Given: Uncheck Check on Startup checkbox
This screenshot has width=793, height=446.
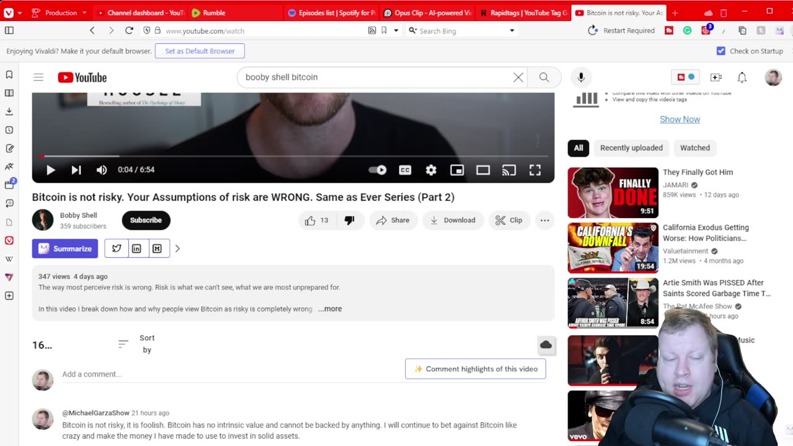Looking at the screenshot, I should [x=721, y=51].
